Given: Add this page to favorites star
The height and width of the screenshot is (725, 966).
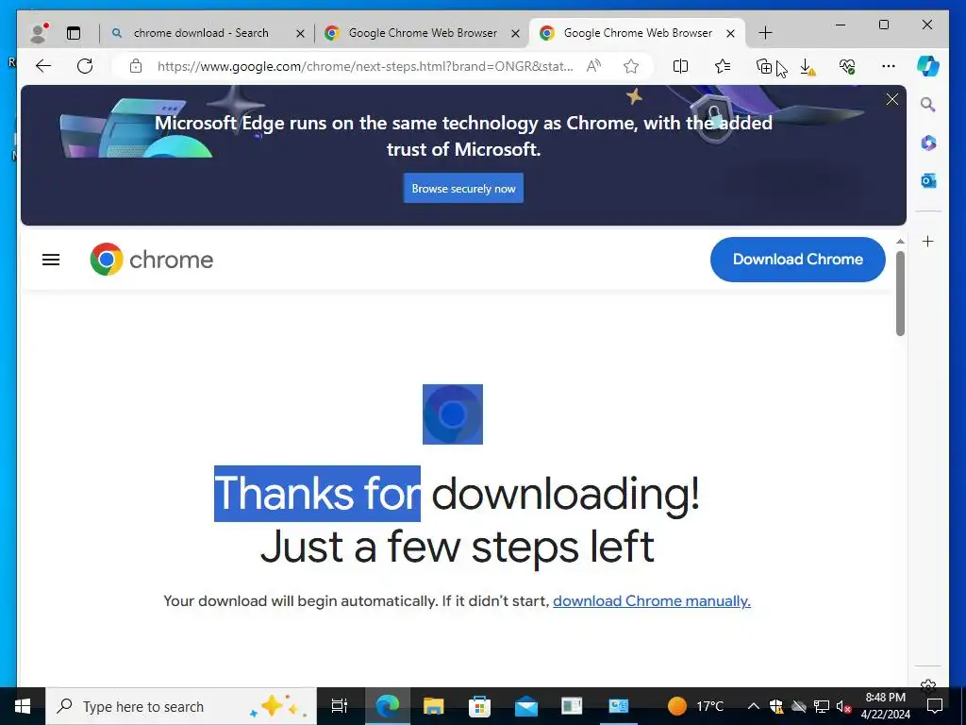Looking at the screenshot, I should pyautogui.click(x=631, y=66).
